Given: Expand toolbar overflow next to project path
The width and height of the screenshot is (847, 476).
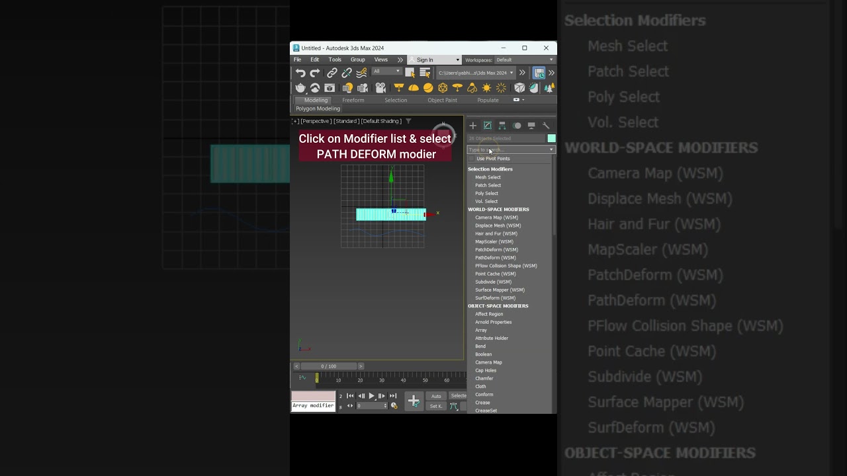Looking at the screenshot, I should (522, 73).
